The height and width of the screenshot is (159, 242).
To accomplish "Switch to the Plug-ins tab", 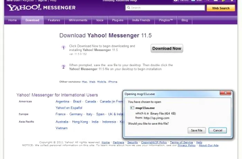I will tap(118, 20).
